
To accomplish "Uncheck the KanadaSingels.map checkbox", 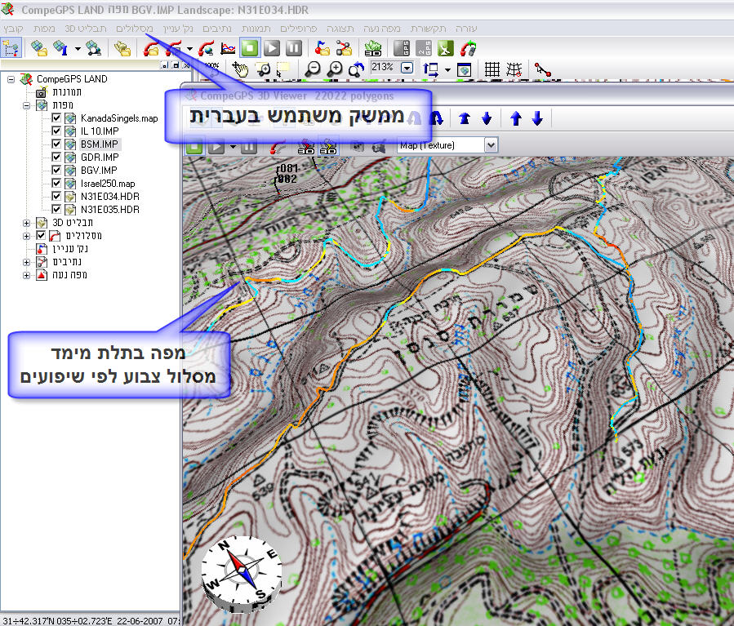I will (56, 118).
